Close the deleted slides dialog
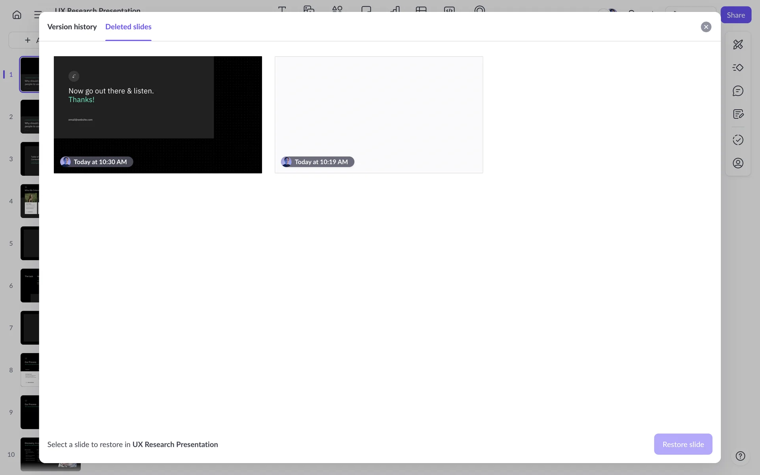 pos(706,27)
